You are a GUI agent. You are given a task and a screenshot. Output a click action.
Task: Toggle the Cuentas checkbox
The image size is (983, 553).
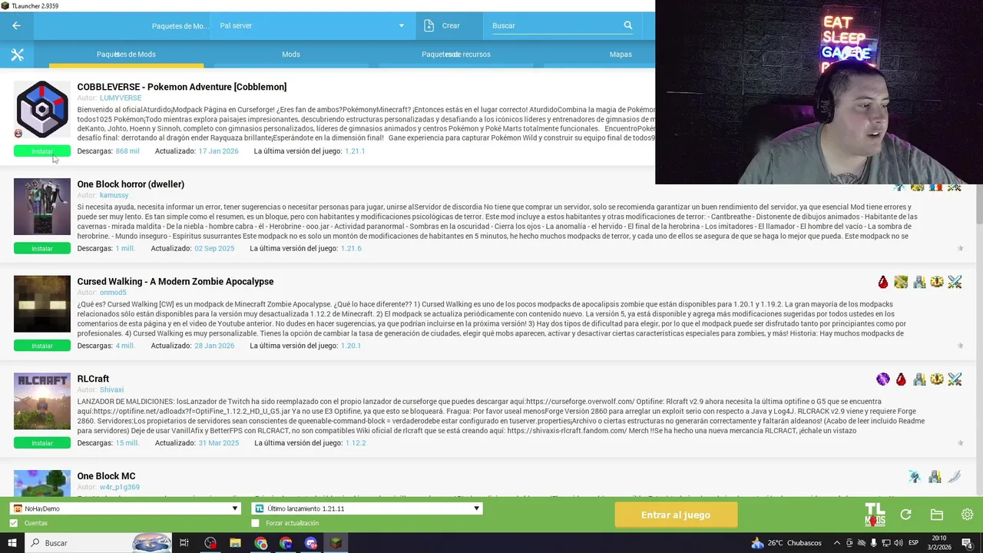(x=14, y=523)
